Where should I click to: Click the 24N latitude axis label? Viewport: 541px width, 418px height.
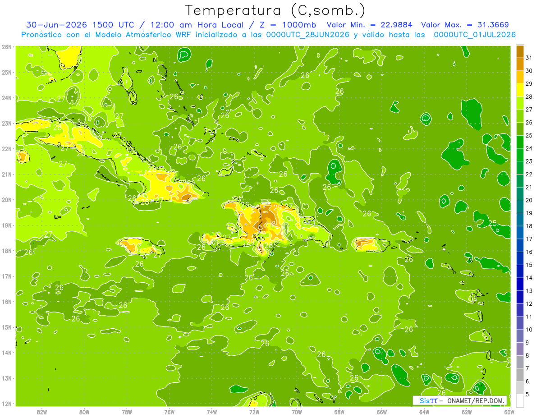pos(7,97)
